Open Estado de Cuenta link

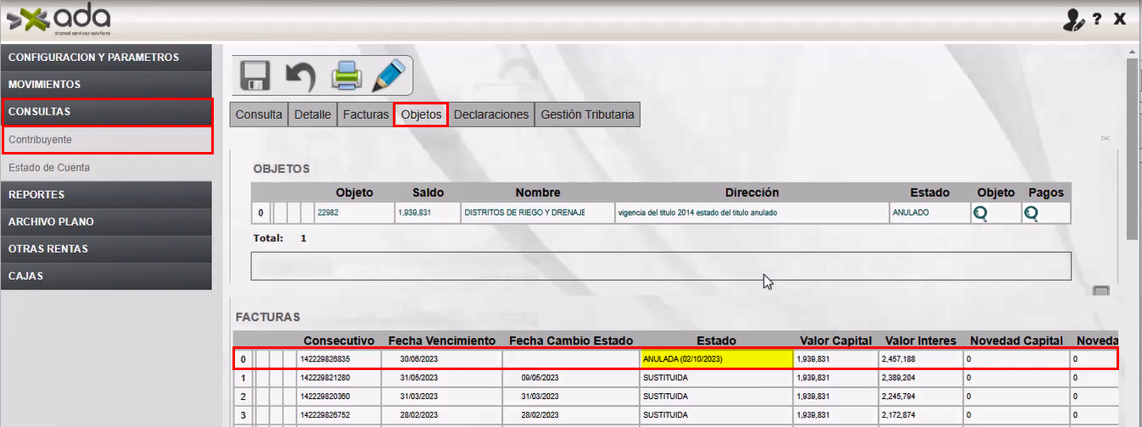[49, 168]
